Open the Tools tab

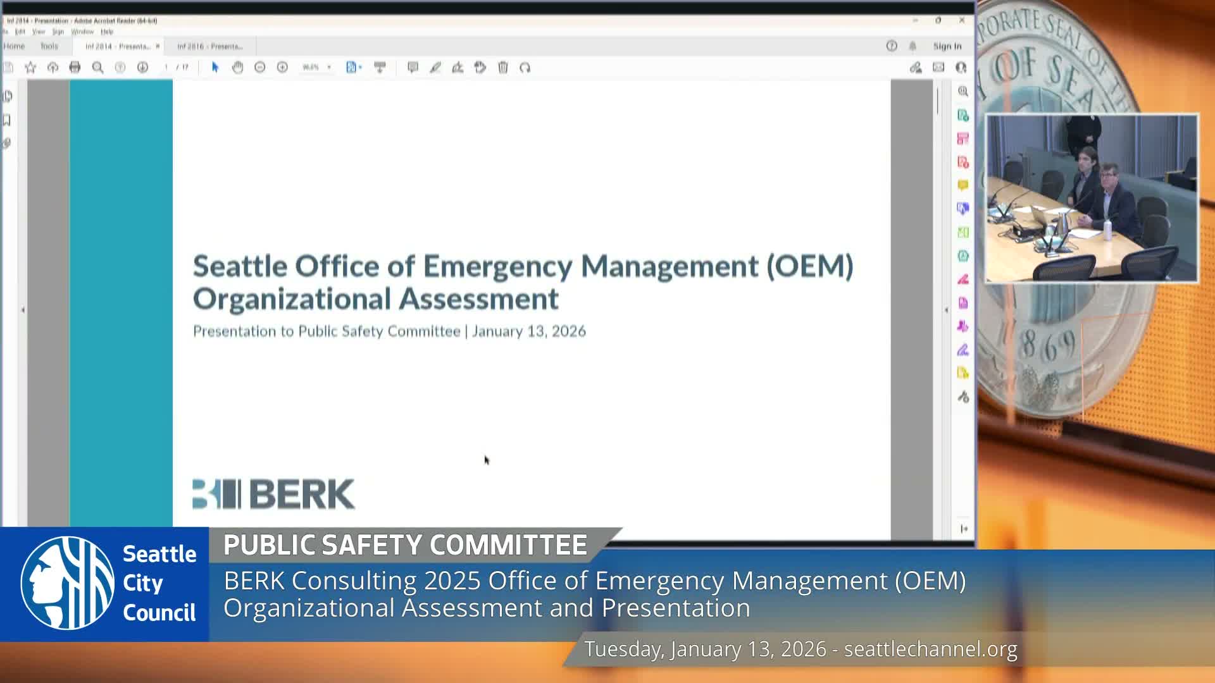coord(49,46)
